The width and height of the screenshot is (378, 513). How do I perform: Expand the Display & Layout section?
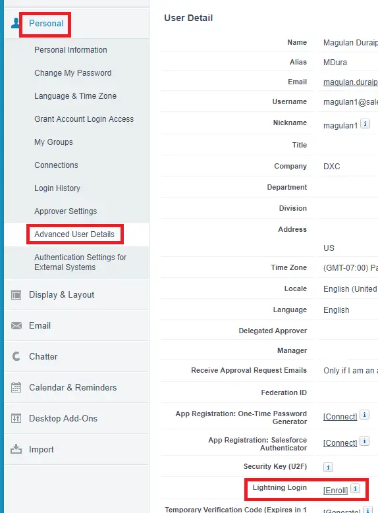tap(61, 295)
